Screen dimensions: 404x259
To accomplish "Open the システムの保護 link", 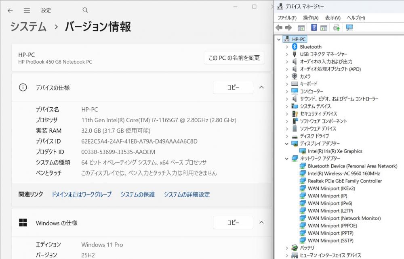I will point(137,194).
